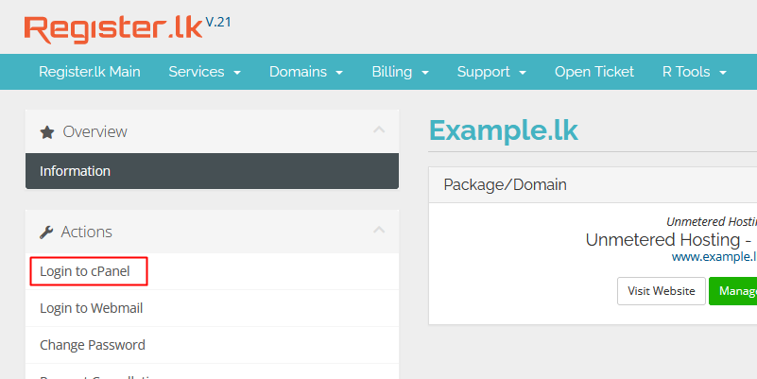This screenshot has height=379, width=757.
Task: Click the Overview panel title text
Action: pyautogui.click(x=95, y=131)
